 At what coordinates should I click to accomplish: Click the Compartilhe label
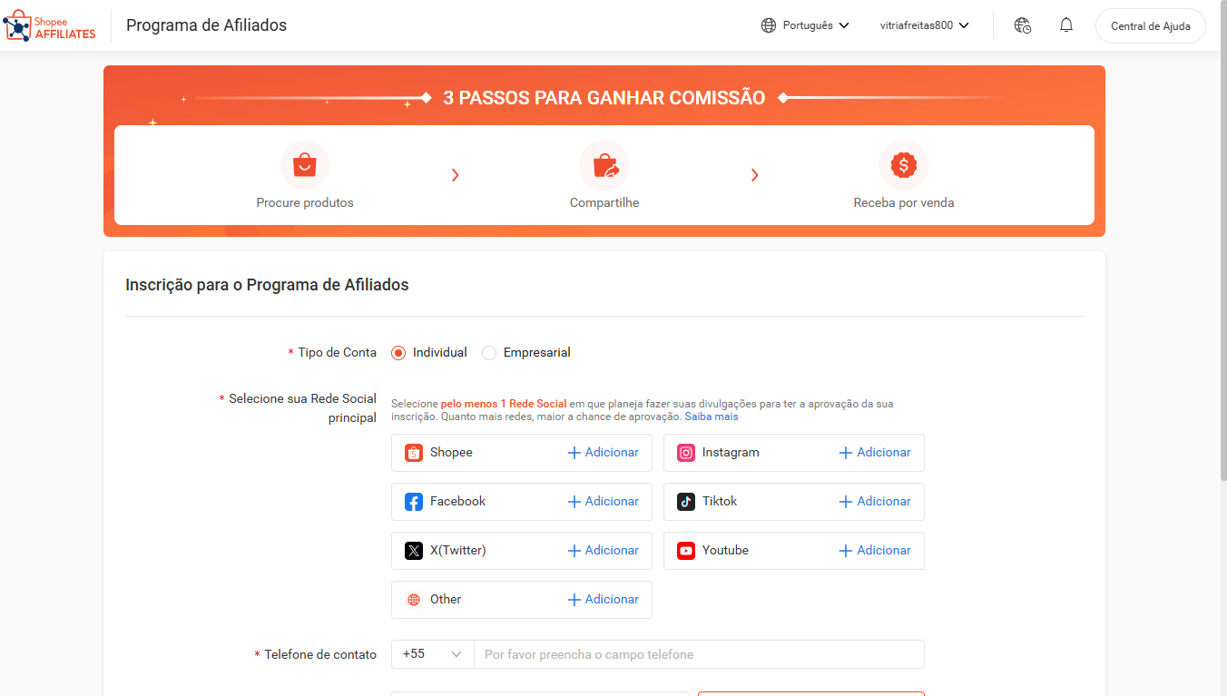coord(604,203)
